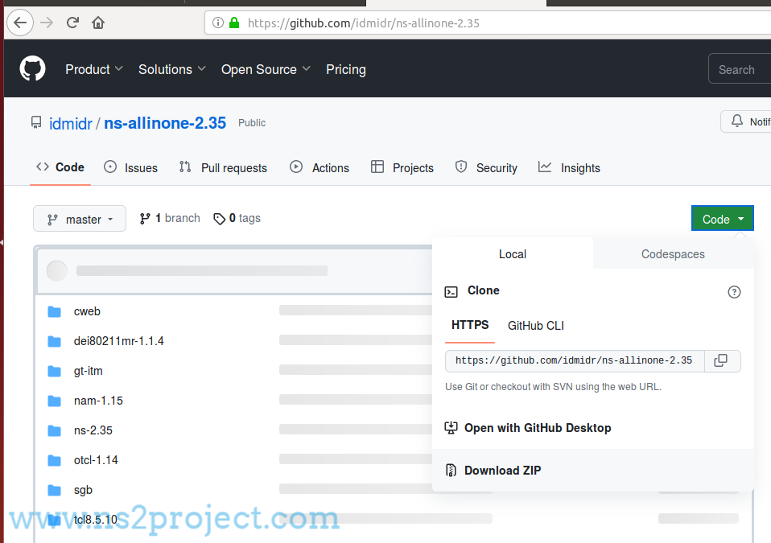
Task: Click the GitHub Octocat logo
Action: pos(32,68)
